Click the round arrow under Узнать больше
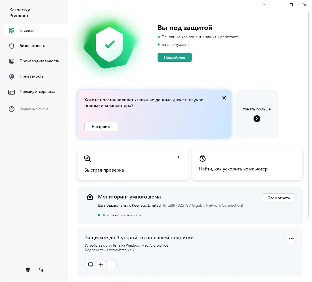Screen dimensions: 312x282 (x=257, y=119)
